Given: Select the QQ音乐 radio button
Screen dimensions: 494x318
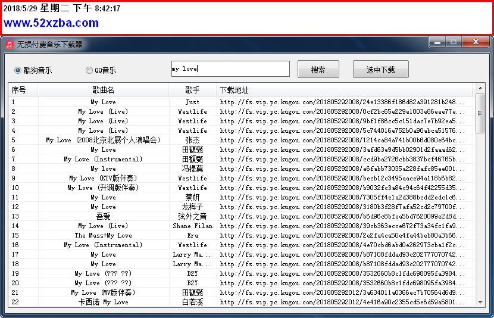Looking at the screenshot, I should (89, 70).
